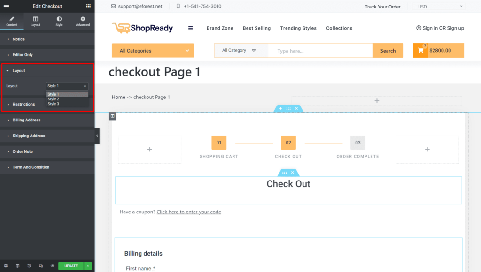The image size is (481, 272).
Task: Click the support email envelope icon
Action: pyautogui.click(x=113, y=6)
